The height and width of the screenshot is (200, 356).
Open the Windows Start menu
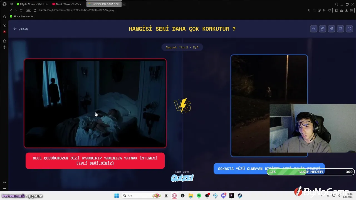(x=117, y=196)
